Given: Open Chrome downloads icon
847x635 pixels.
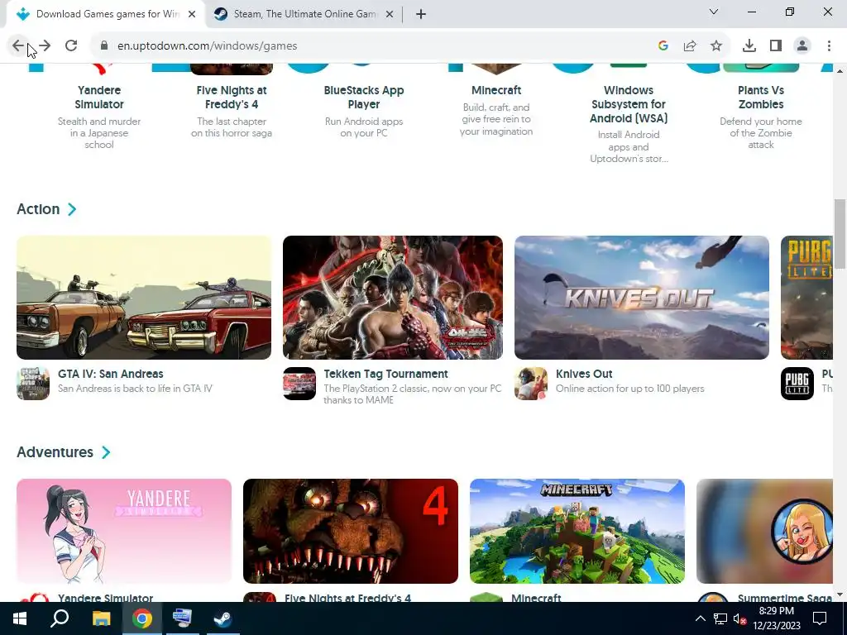Looking at the screenshot, I should tap(749, 46).
